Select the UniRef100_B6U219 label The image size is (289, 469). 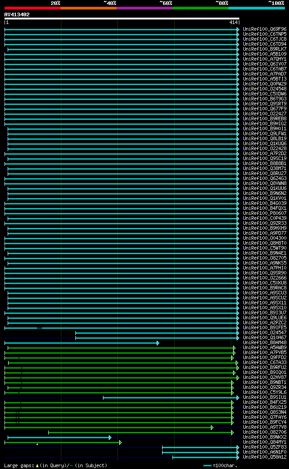pos(265,407)
